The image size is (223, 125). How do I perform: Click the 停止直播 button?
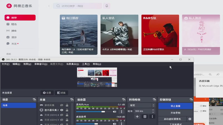point(176,106)
